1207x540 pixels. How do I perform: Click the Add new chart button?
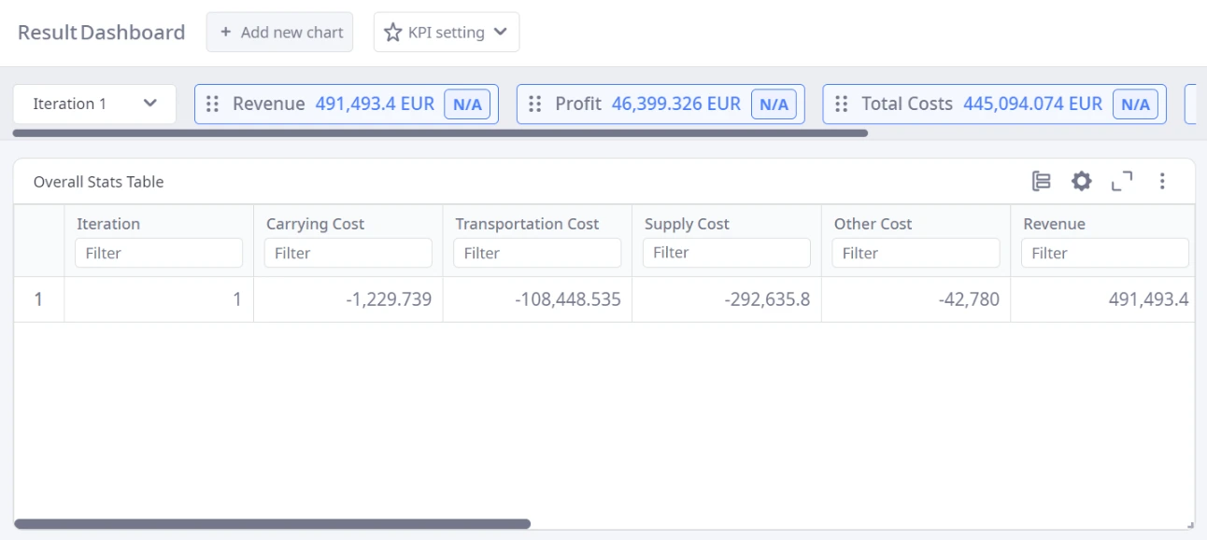click(x=279, y=32)
